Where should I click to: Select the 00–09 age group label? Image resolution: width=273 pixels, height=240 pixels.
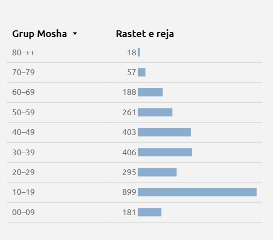23,212
